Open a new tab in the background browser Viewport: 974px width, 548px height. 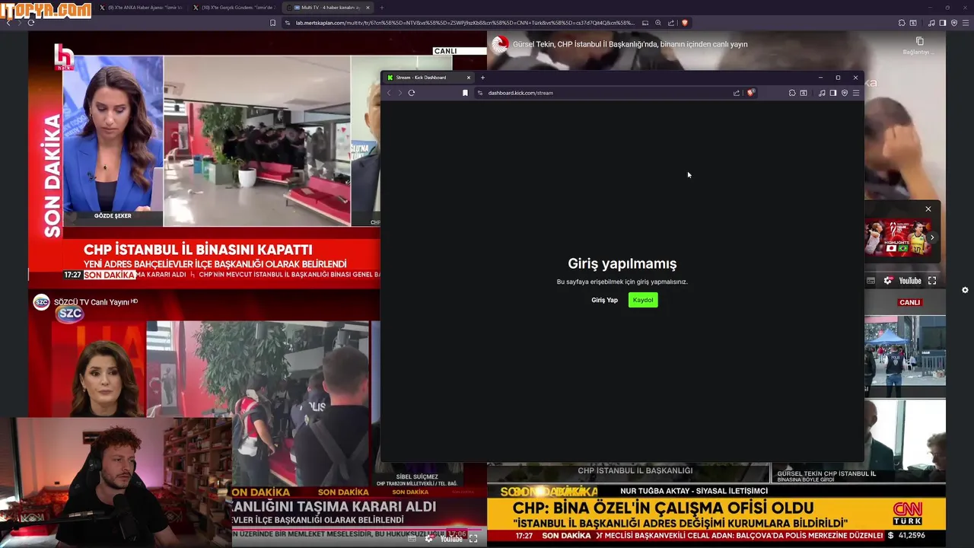click(382, 8)
